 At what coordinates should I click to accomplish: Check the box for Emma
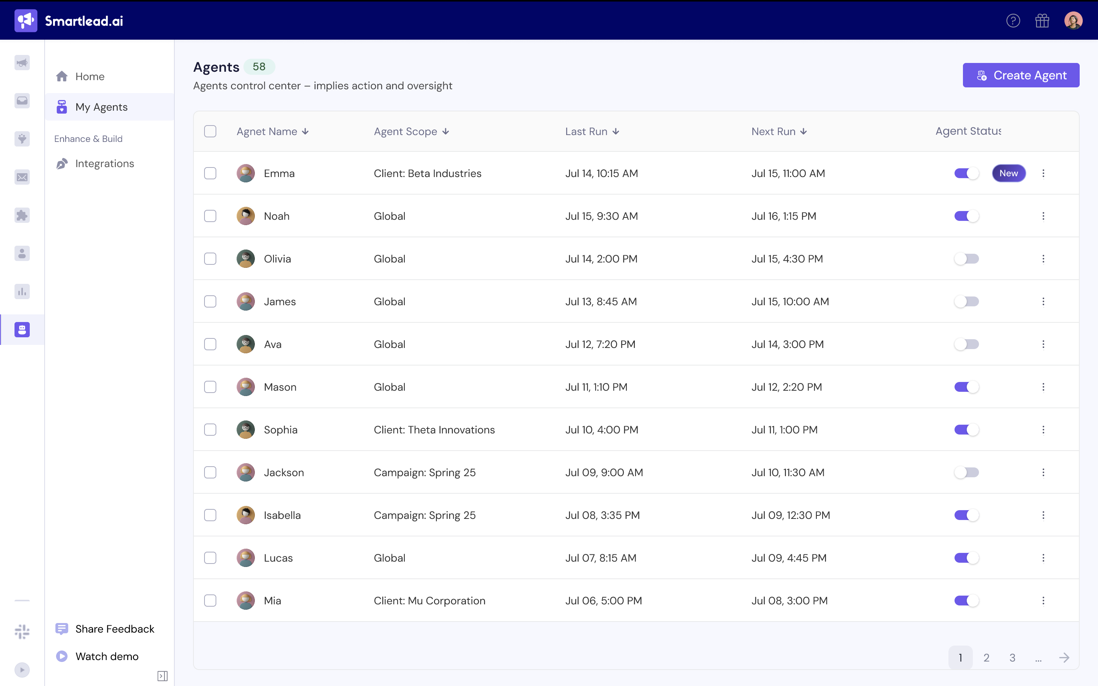(x=210, y=173)
